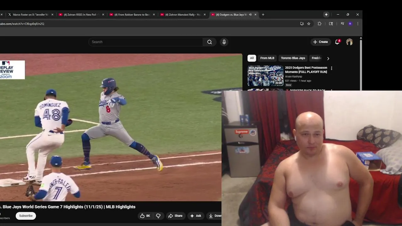
Task: Click the World Series Game 7 Highlights title
Action: click(68, 207)
